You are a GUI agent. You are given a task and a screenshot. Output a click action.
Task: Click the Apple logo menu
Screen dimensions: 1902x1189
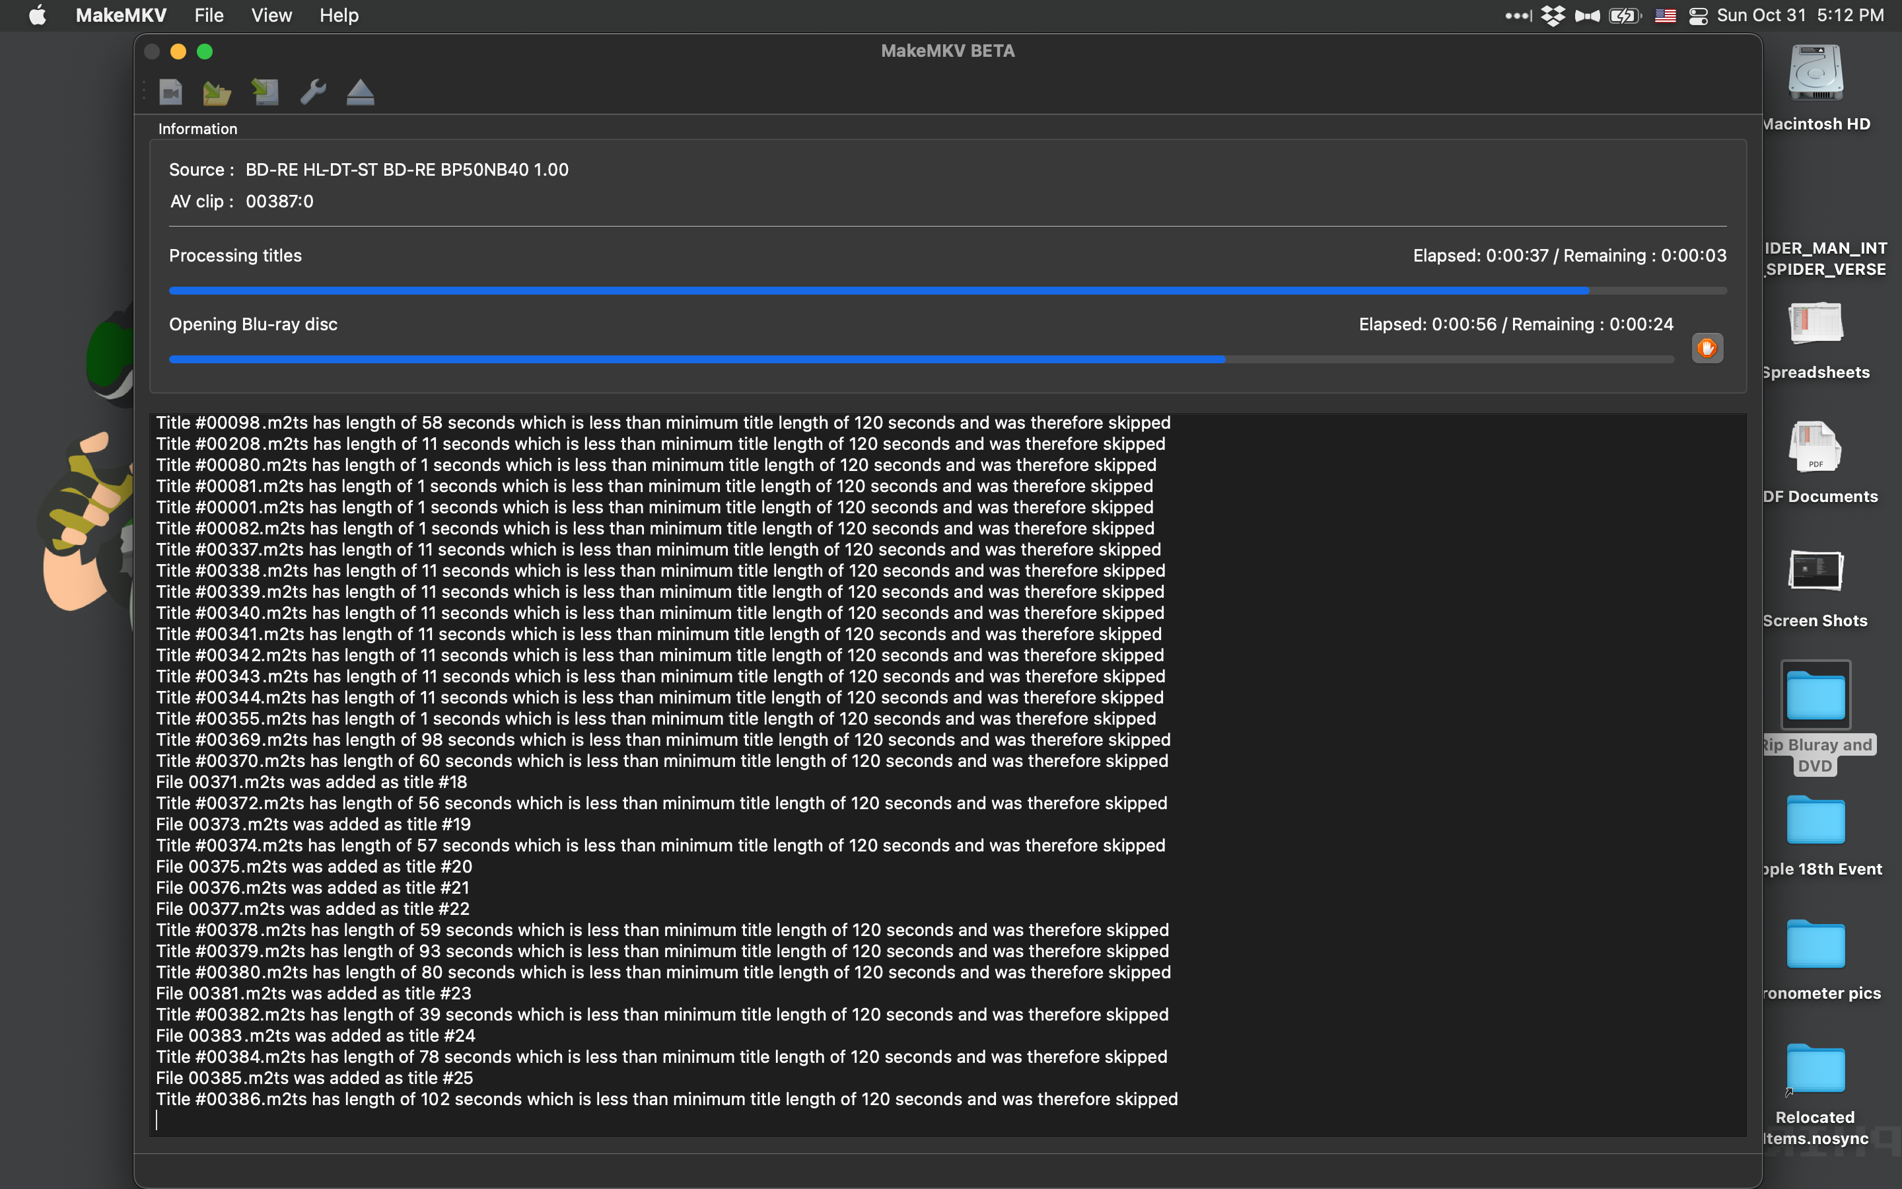(x=37, y=16)
